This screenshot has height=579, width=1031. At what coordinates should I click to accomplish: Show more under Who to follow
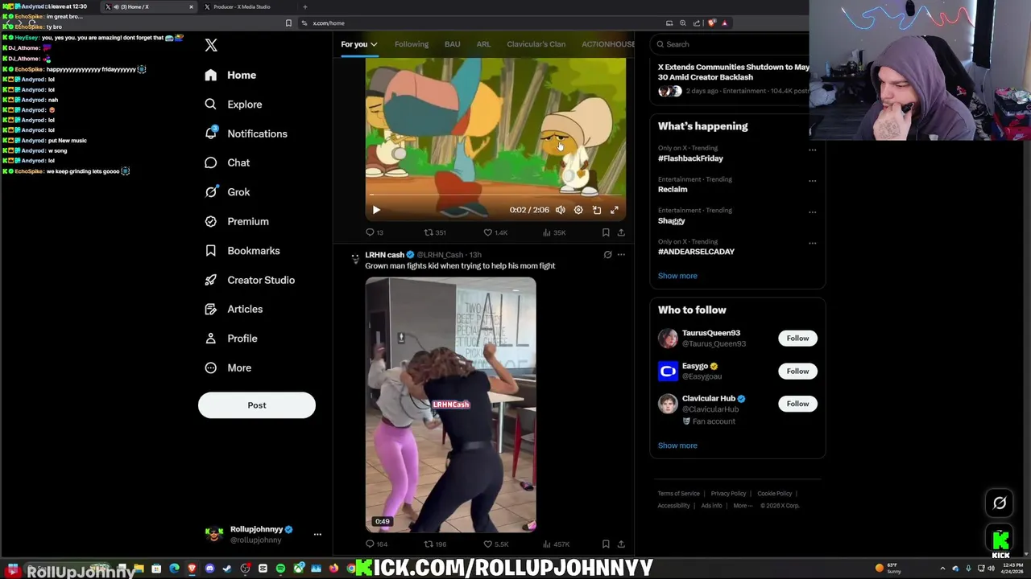click(x=677, y=446)
